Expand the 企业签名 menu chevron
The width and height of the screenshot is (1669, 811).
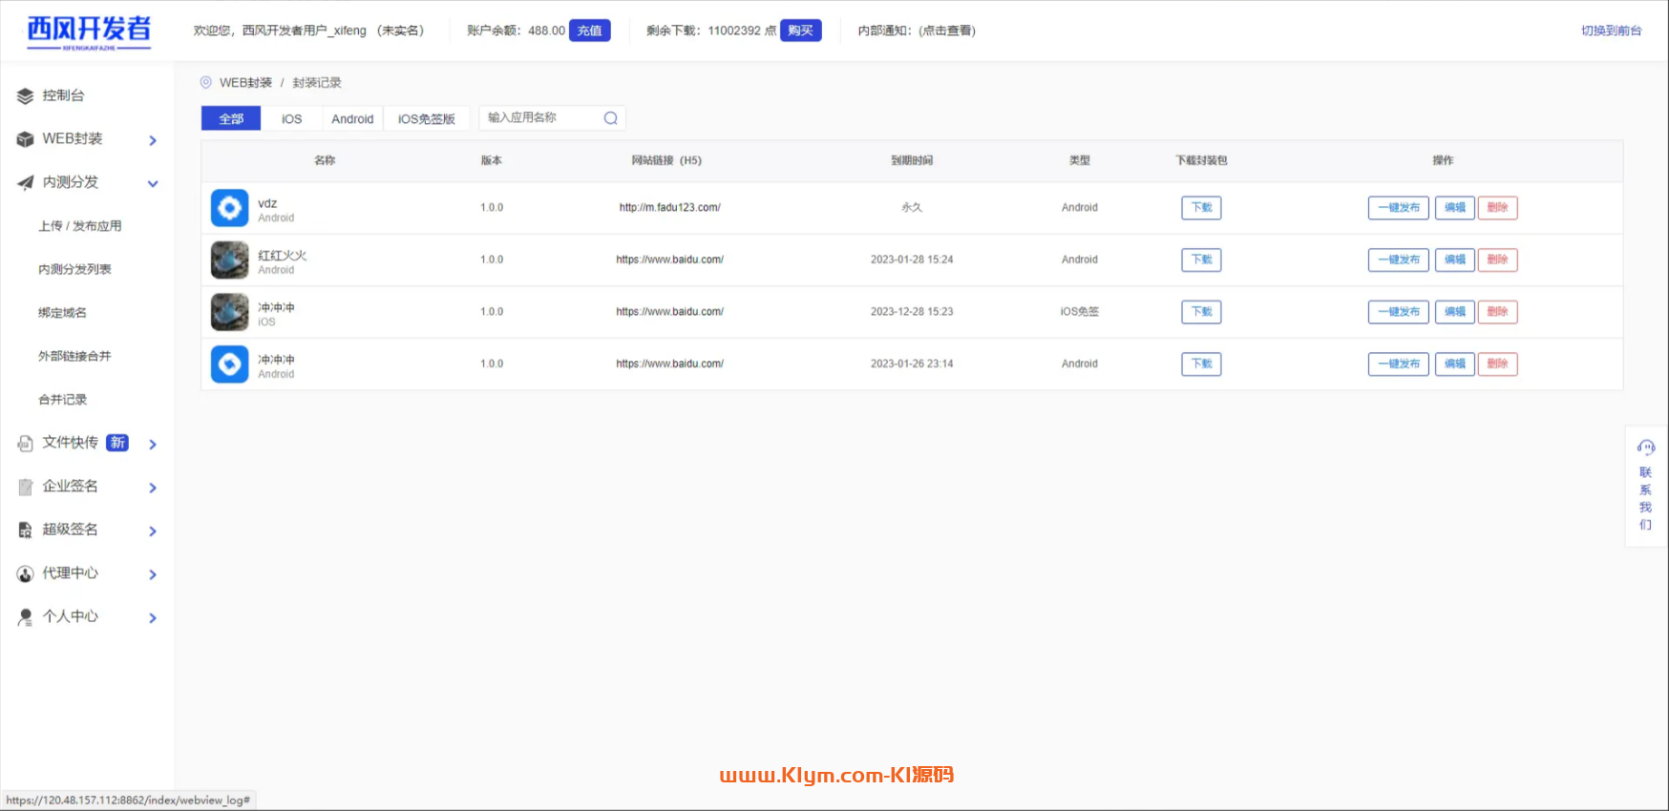(x=153, y=488)
